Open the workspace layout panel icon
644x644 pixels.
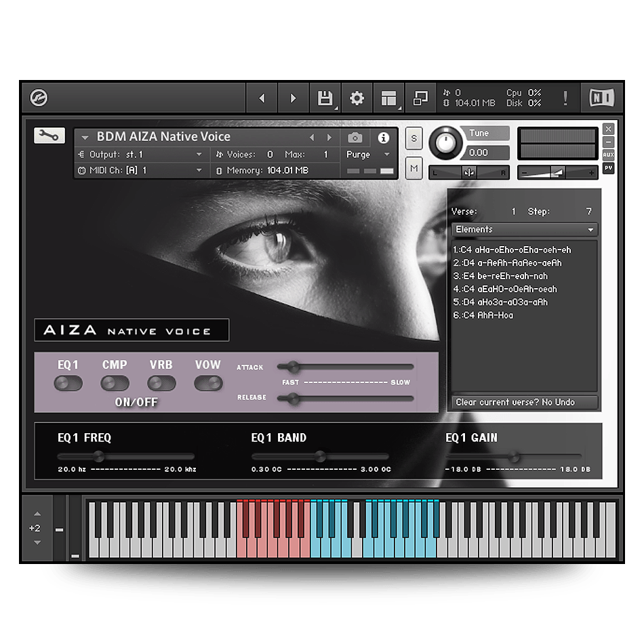pos(388,98)
